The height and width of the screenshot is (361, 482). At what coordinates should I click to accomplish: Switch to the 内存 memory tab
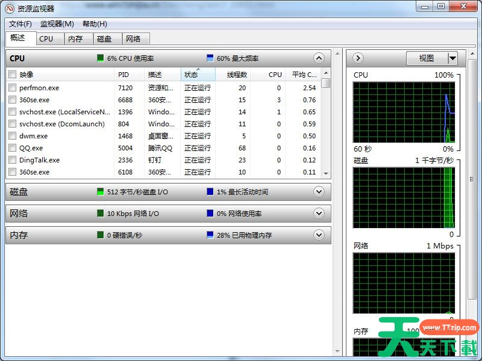coord(76,38)
